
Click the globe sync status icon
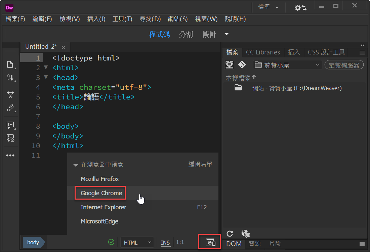(245, 234)
